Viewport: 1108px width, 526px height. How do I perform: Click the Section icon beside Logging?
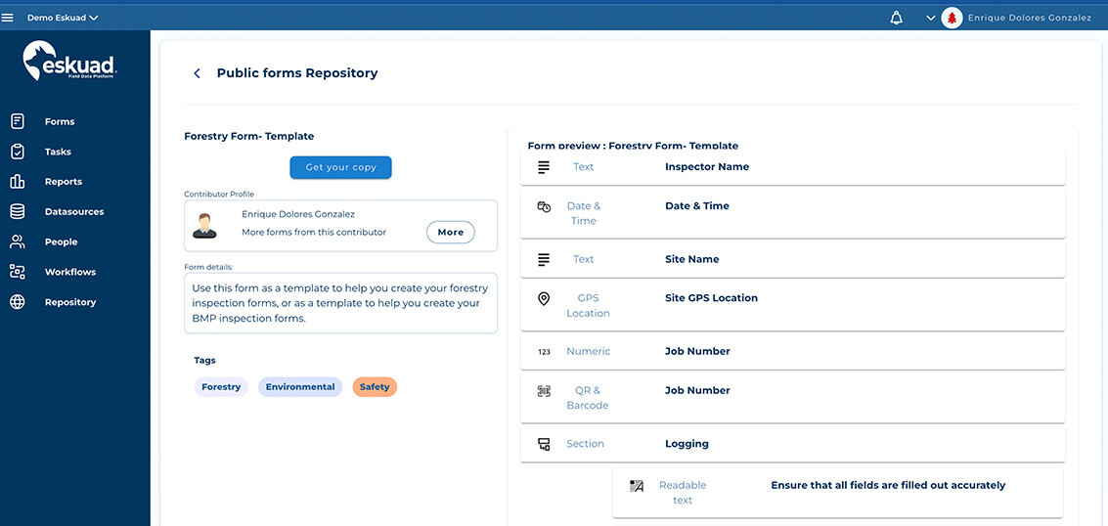(x=544, y=444)
